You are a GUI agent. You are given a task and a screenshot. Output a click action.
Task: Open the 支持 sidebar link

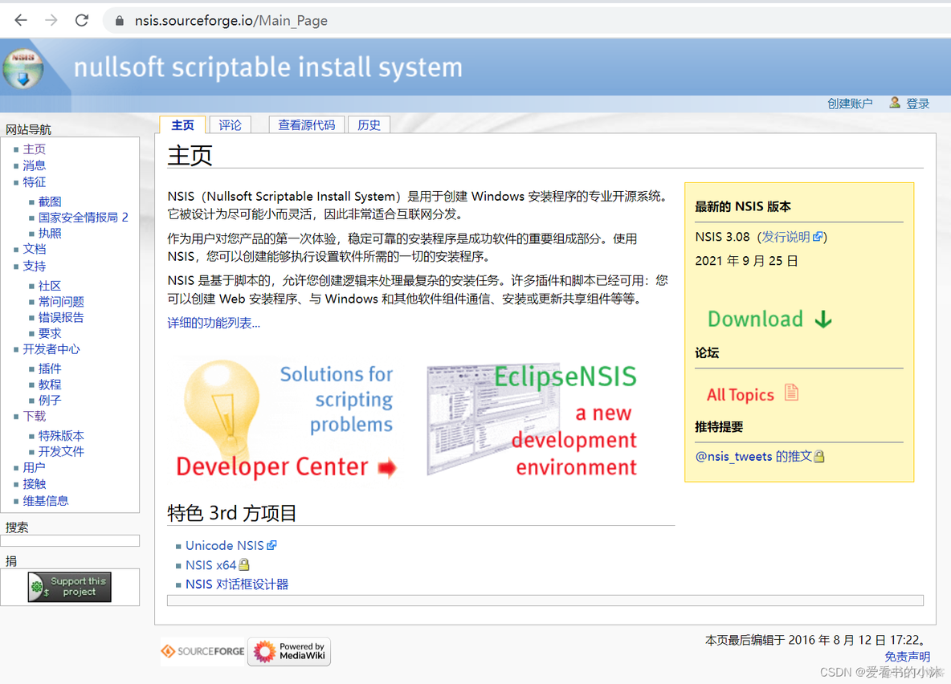point(34,267)
